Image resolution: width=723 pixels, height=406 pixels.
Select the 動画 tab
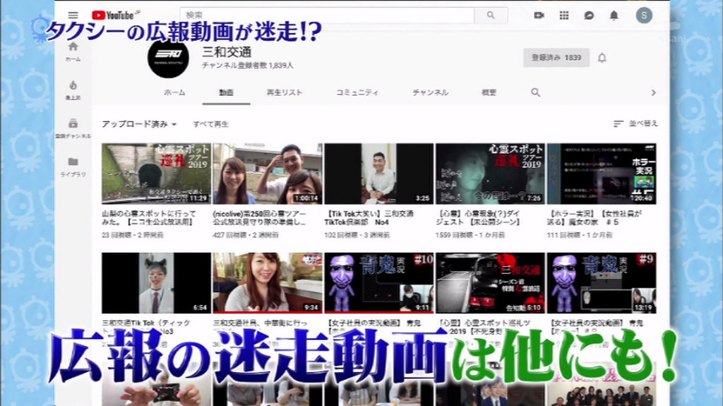(226, 92)
